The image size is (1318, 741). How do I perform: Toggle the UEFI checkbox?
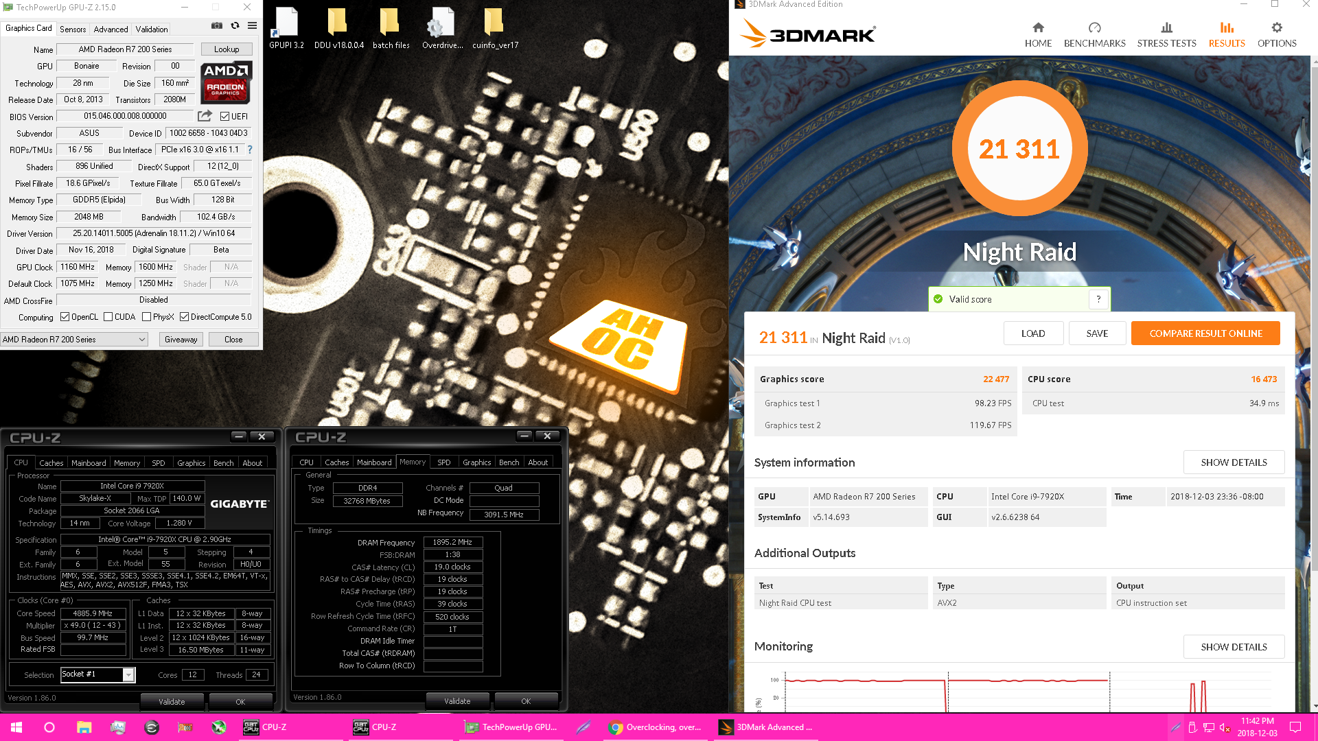point(225,117)
